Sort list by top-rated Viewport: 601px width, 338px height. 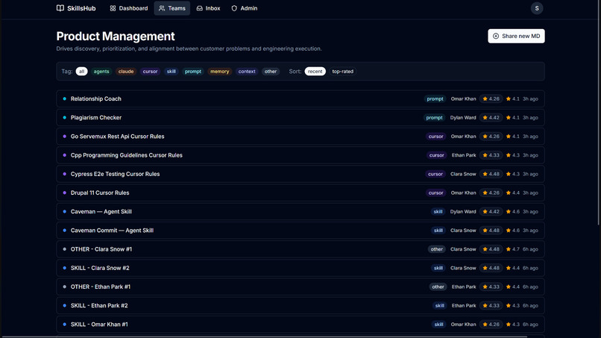click(343, 72)
